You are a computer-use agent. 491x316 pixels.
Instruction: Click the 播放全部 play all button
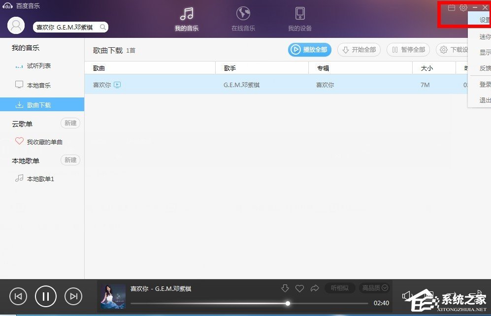tap(310, 50)
